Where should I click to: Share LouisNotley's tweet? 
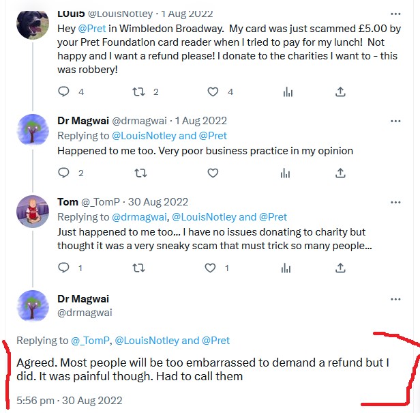click(x=341, y=92)
